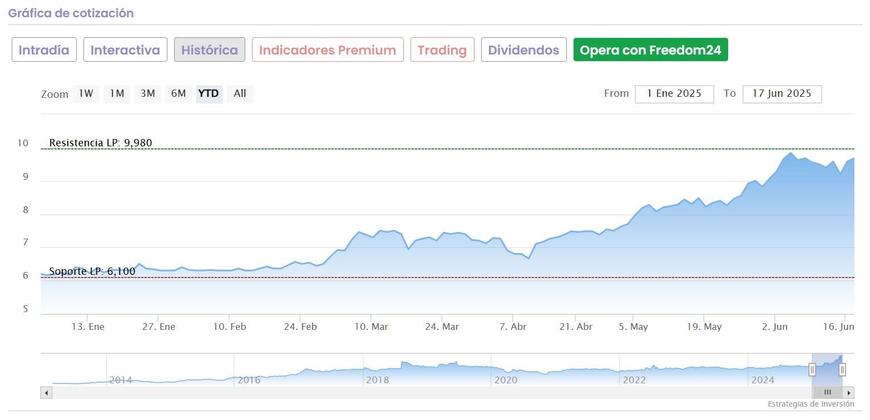This screenshot has height=420, width=870.
Task: Set zoom range to 1W
Action: [86, 93]
